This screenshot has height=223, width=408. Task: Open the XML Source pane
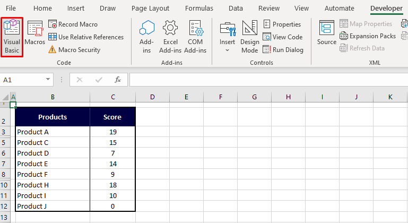(327, 33)
